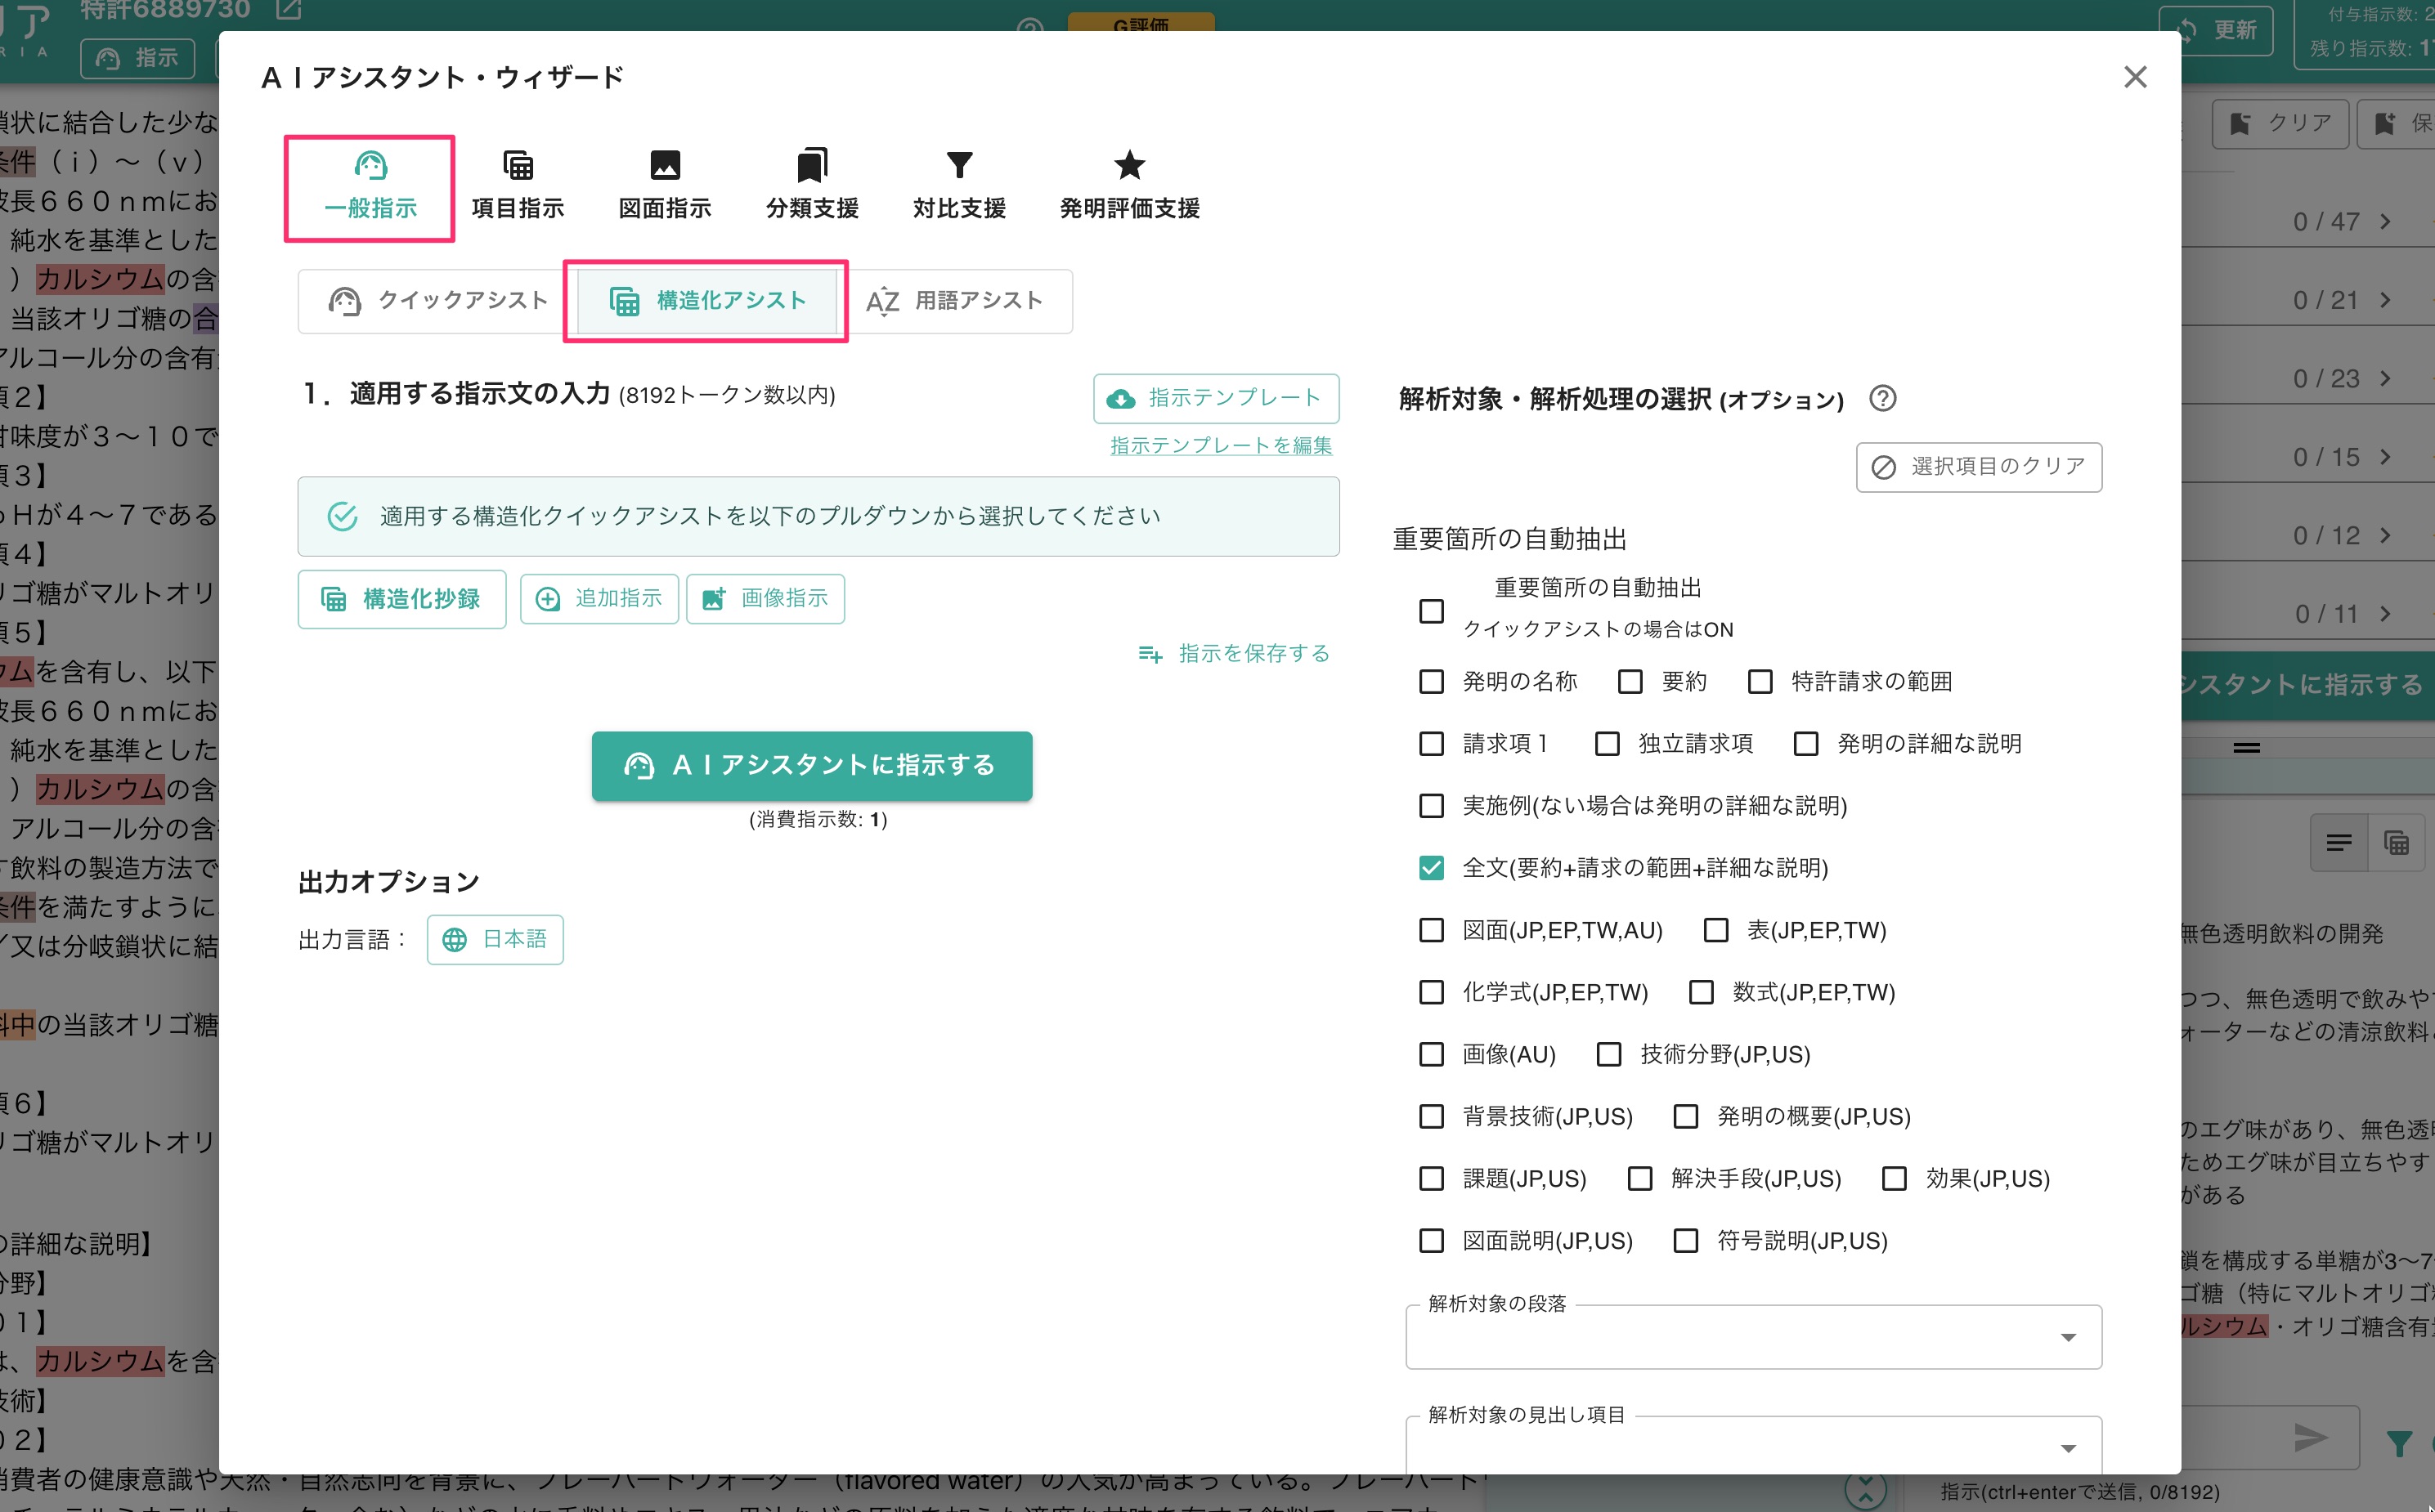The height and width of the screenshot is (1512, 2435).
Task: Expand the 0 / 47 row chevron
Action: point(2386,221)
